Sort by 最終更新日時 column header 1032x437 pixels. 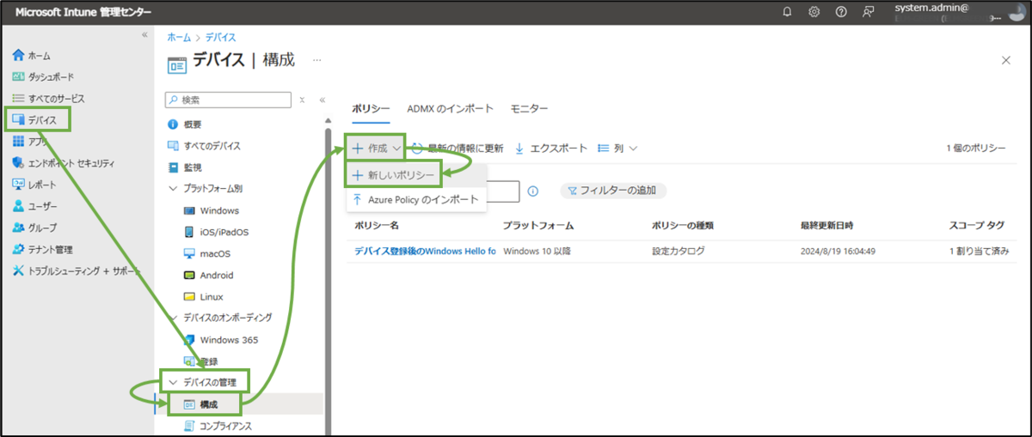pyautogui.click(x=826, y=226)
